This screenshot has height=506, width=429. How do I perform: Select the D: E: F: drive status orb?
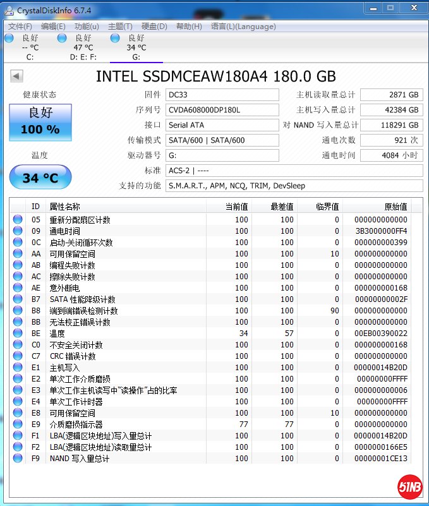click(62, 38)
